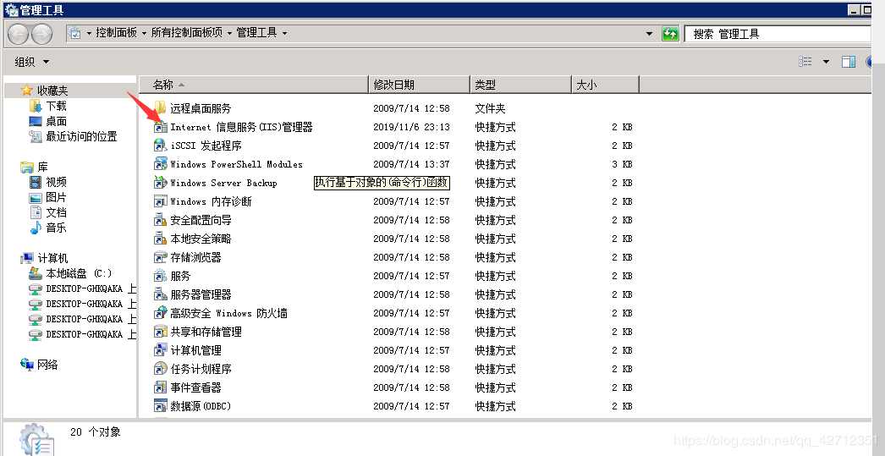885x456 pixels.
Task: Open the 文档 library
Action: (57, 212)
